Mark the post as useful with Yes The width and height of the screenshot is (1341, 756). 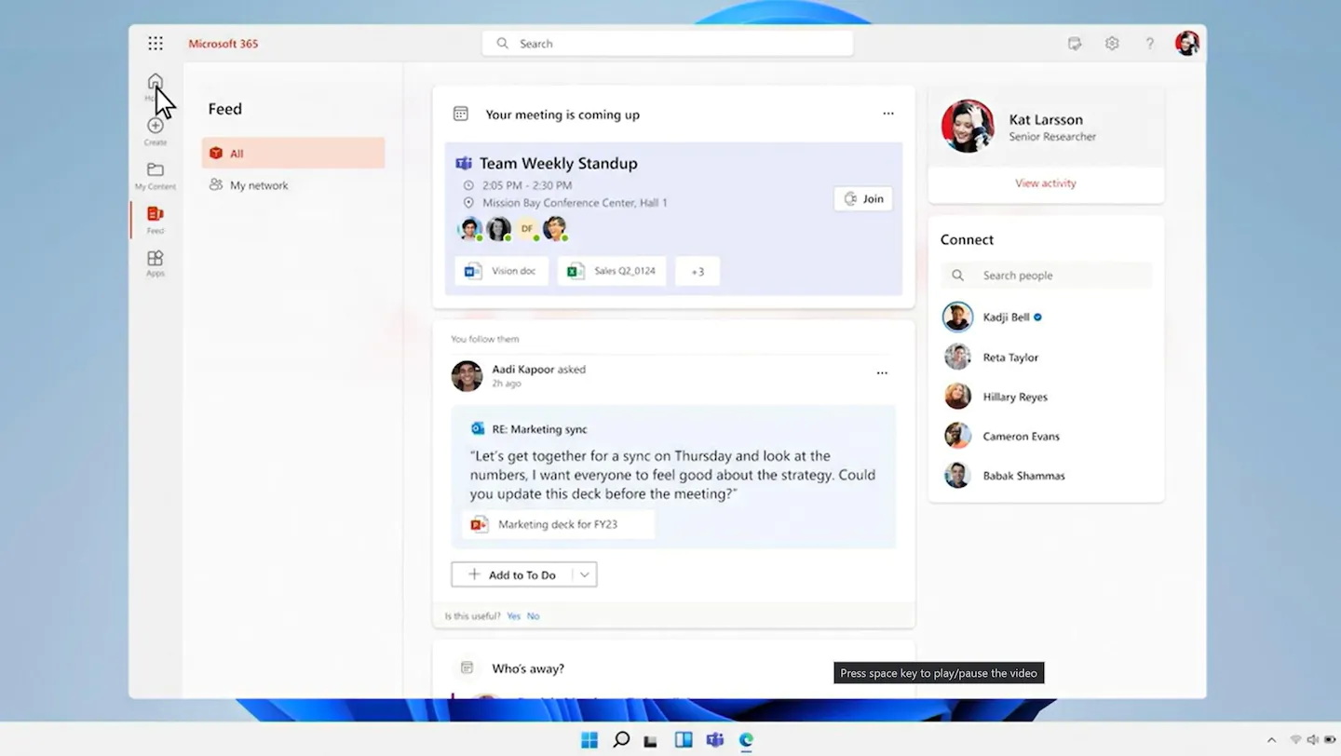513,615
